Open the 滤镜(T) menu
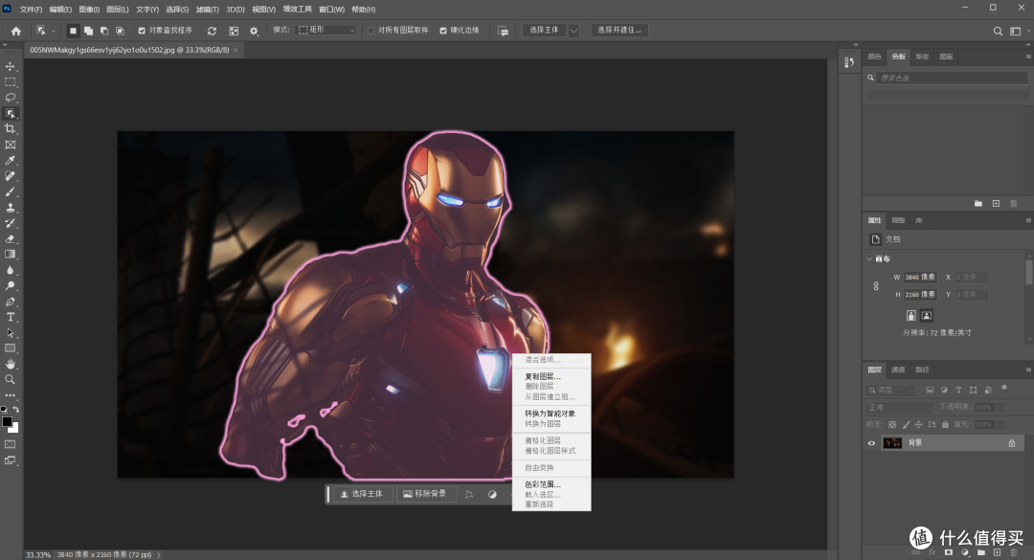Viewport: 1034px width, 560px height. [207, 10]
